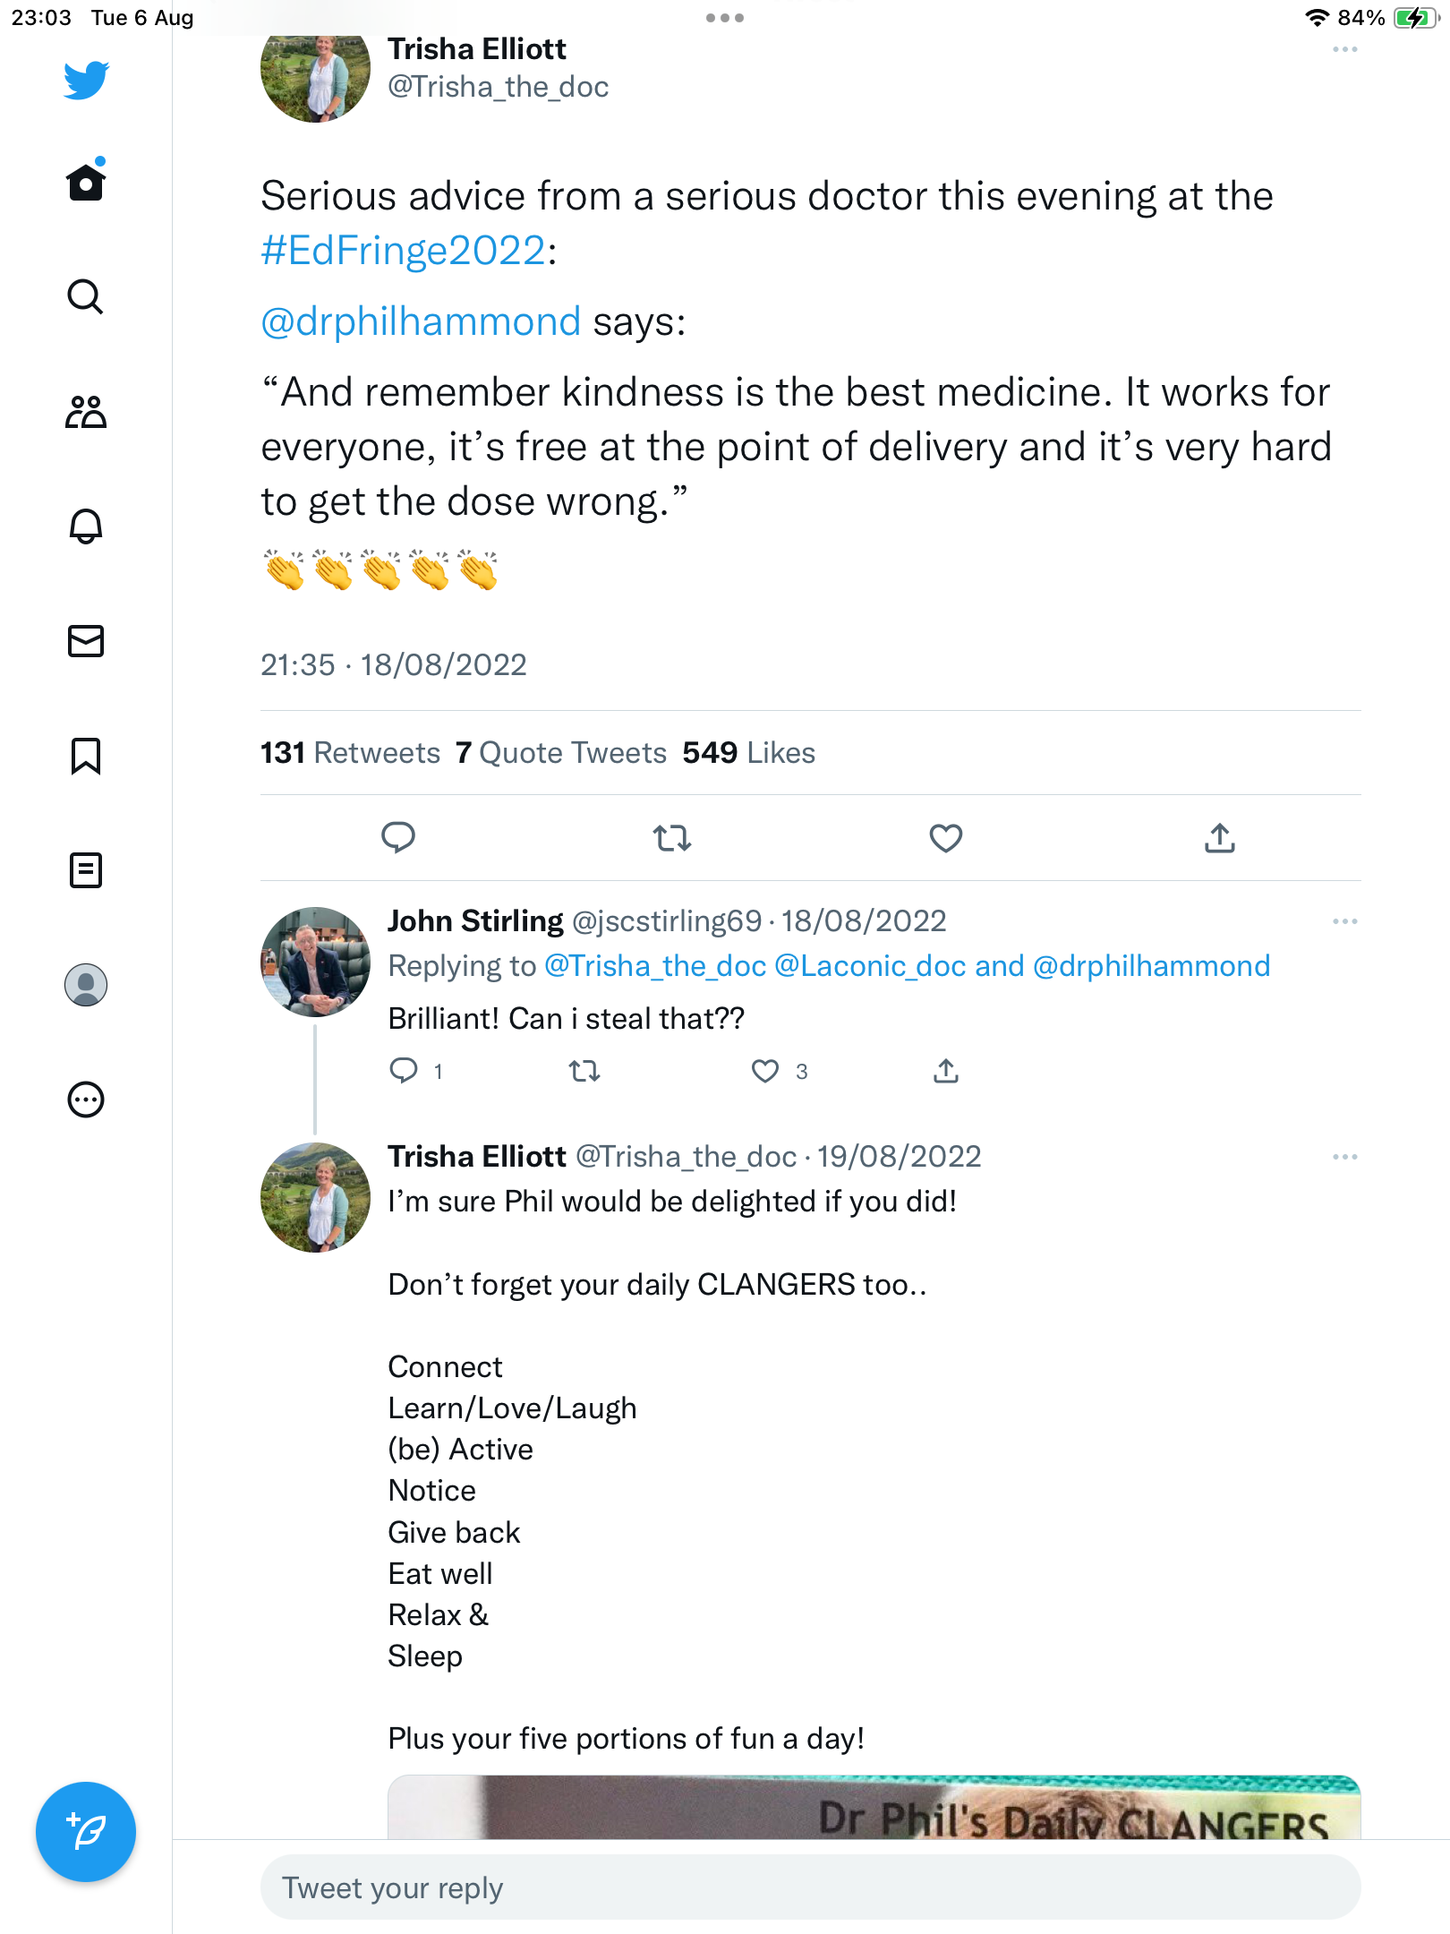Screen dimensions: 1450x1934
Task: Expand the More circle menu in sidebar
Action: coord(86,1100)
